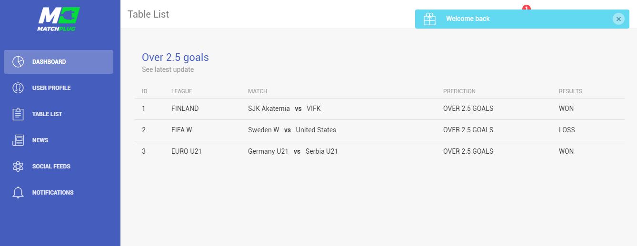Click the gift icon in Welcome banner
Image resolution: width=637 pixels, height=246 pixels.
point(429,19)
